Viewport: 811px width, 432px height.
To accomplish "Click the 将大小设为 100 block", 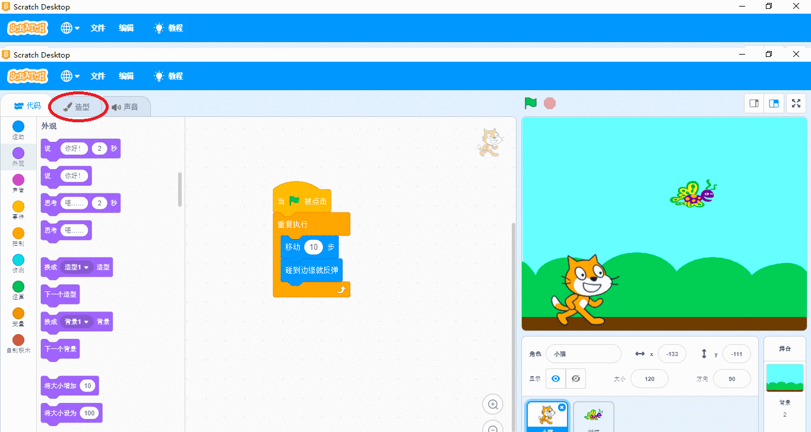I will point(71,413).
